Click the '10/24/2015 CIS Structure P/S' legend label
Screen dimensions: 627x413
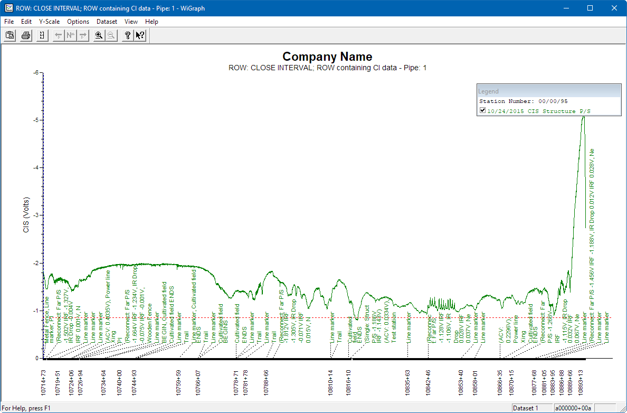539,111
